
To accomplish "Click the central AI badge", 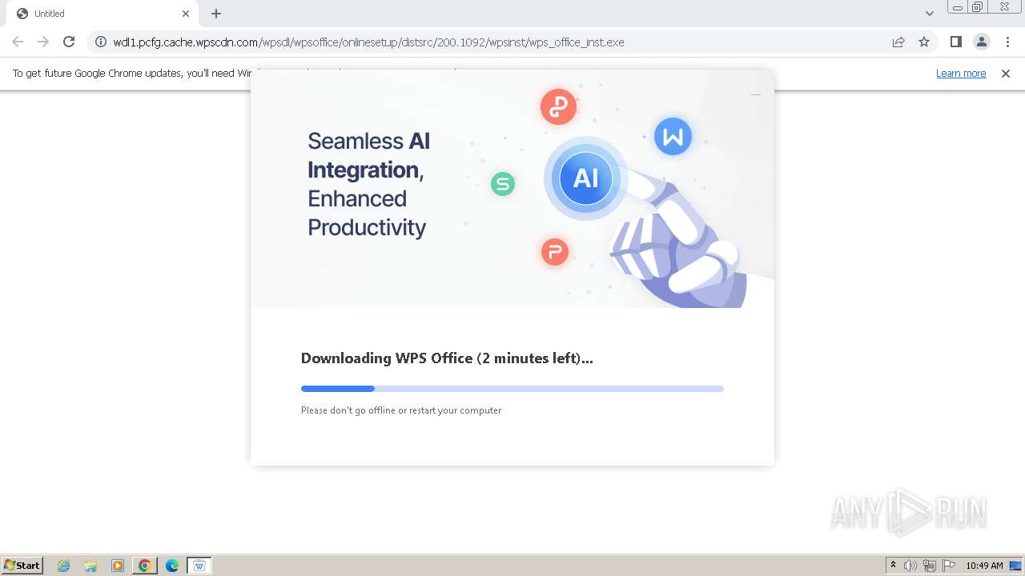I will point(585,178).
